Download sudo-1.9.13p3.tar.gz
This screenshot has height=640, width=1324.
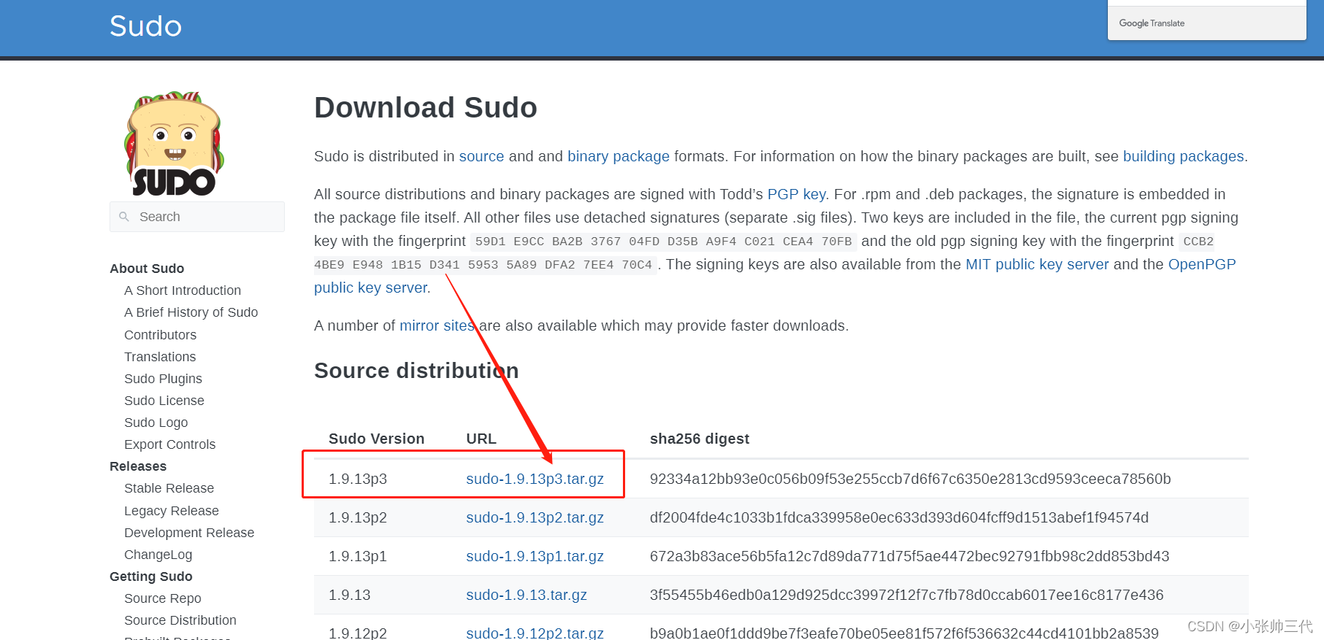pos(535,479)
